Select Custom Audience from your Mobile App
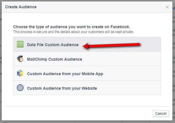 tap(87, 73)
